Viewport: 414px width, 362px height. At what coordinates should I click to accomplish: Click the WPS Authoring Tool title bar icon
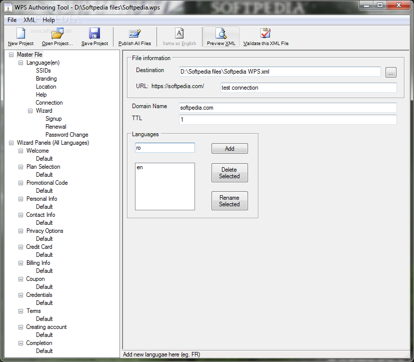point(8,8)
